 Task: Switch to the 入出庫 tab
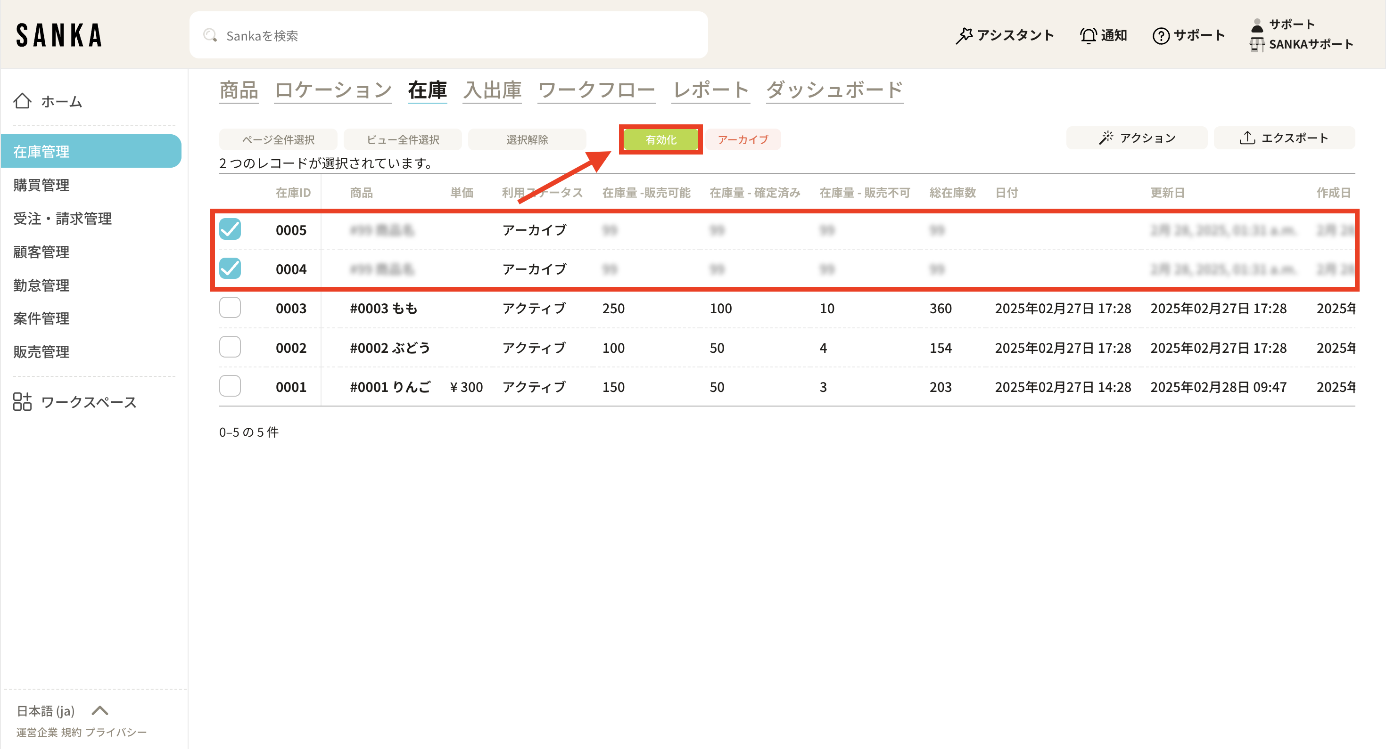tap(492, 90)
